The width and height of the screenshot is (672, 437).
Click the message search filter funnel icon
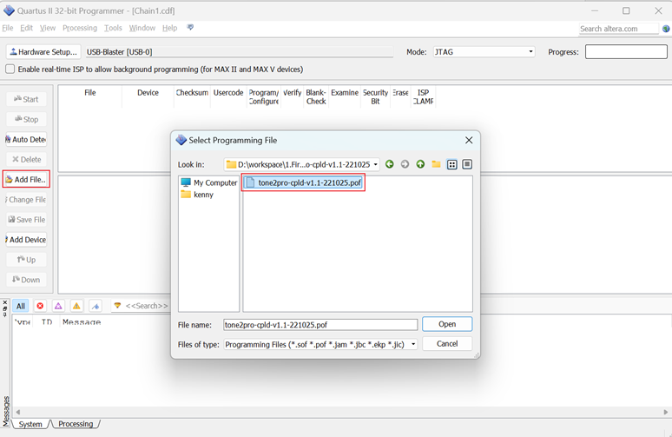click(x=117, y=306)
